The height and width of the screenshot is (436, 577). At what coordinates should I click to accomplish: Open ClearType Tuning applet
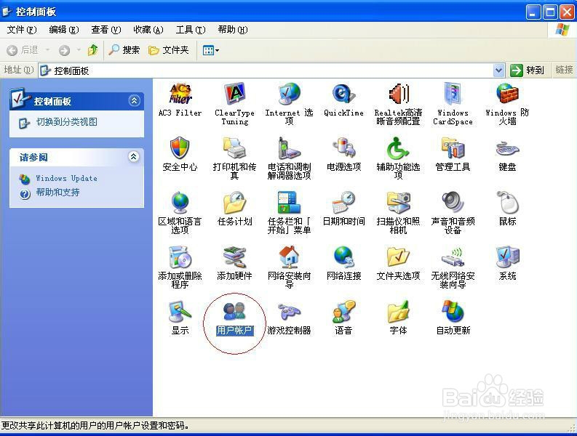[234, 94]
